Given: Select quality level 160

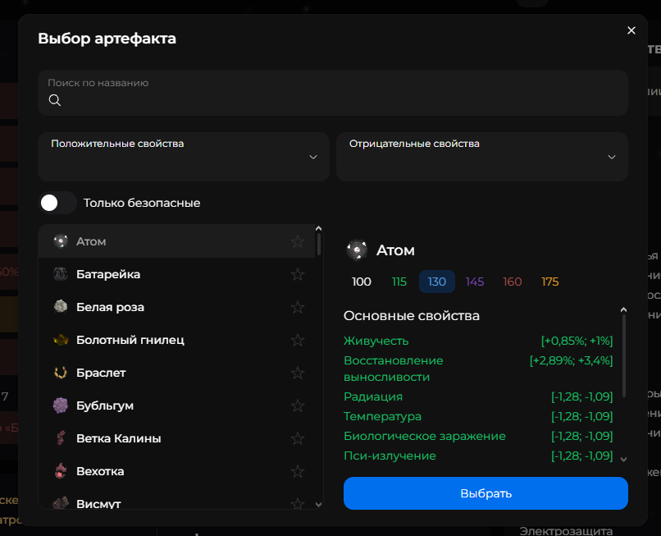Looking at the screenshot, I should 513,282.
